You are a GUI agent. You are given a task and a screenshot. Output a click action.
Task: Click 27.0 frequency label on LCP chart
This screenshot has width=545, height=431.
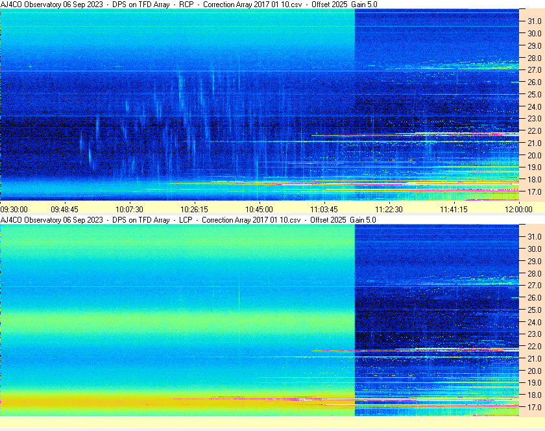(x=535, y=286)
